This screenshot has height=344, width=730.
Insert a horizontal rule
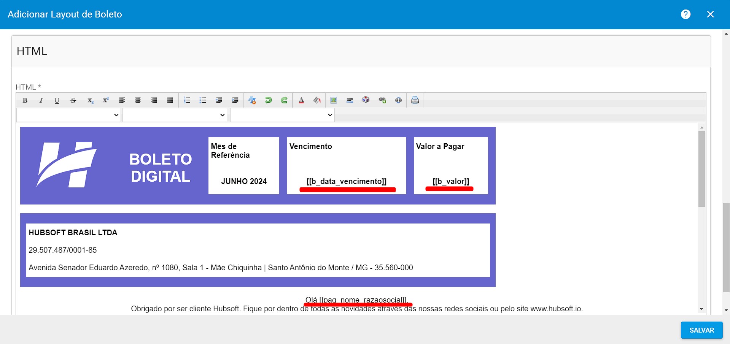[x=350, y=100]
